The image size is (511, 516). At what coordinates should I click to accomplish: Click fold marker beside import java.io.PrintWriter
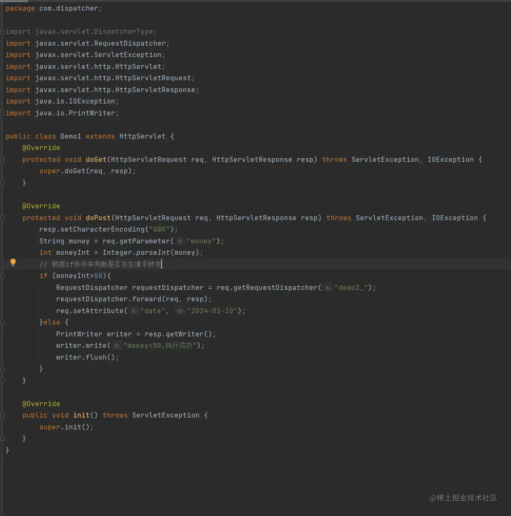(x=2, y=113)
